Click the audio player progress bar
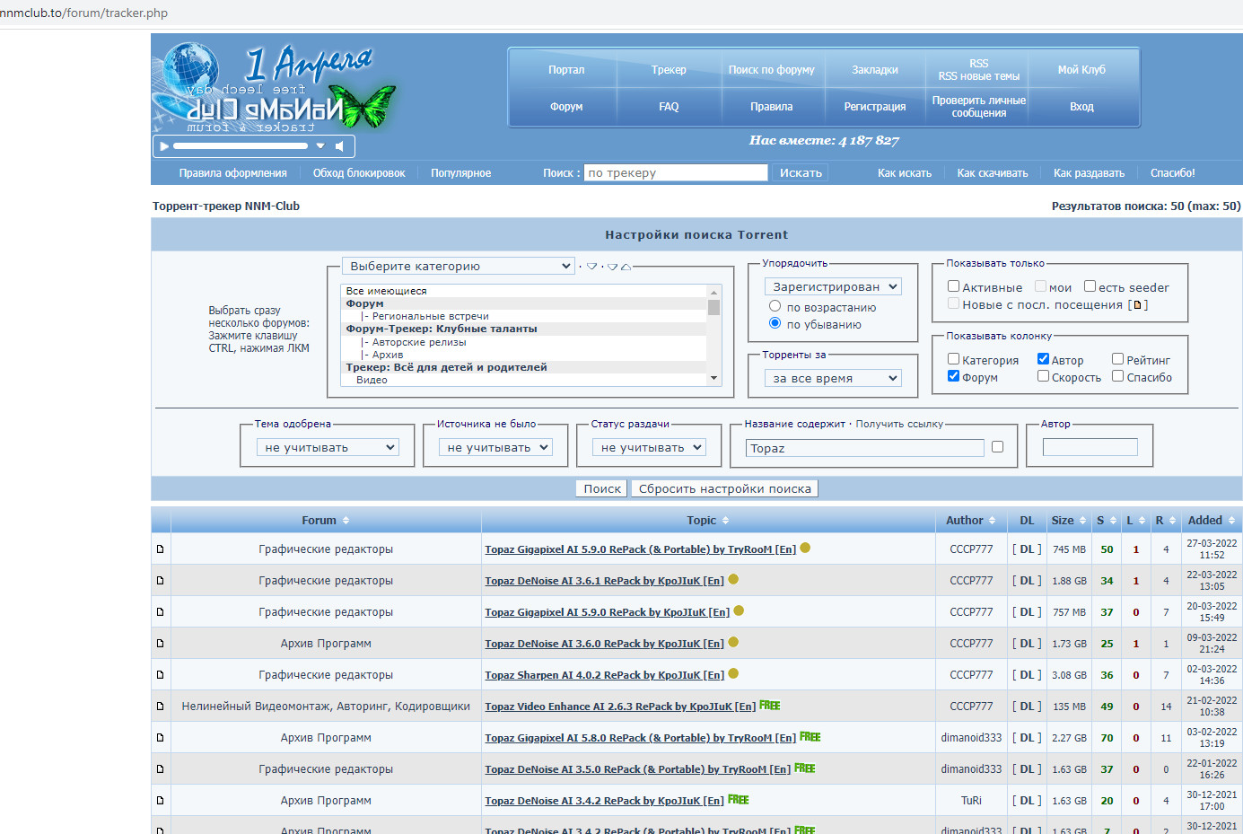 pos(241,145)
